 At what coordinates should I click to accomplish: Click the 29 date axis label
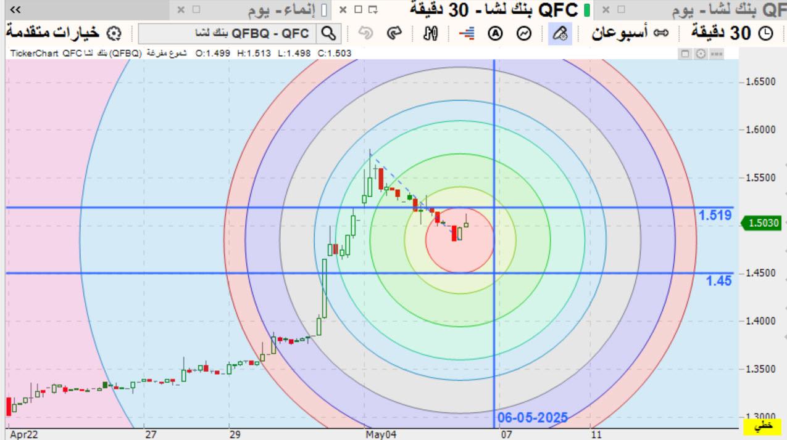[x=235, y=434]
